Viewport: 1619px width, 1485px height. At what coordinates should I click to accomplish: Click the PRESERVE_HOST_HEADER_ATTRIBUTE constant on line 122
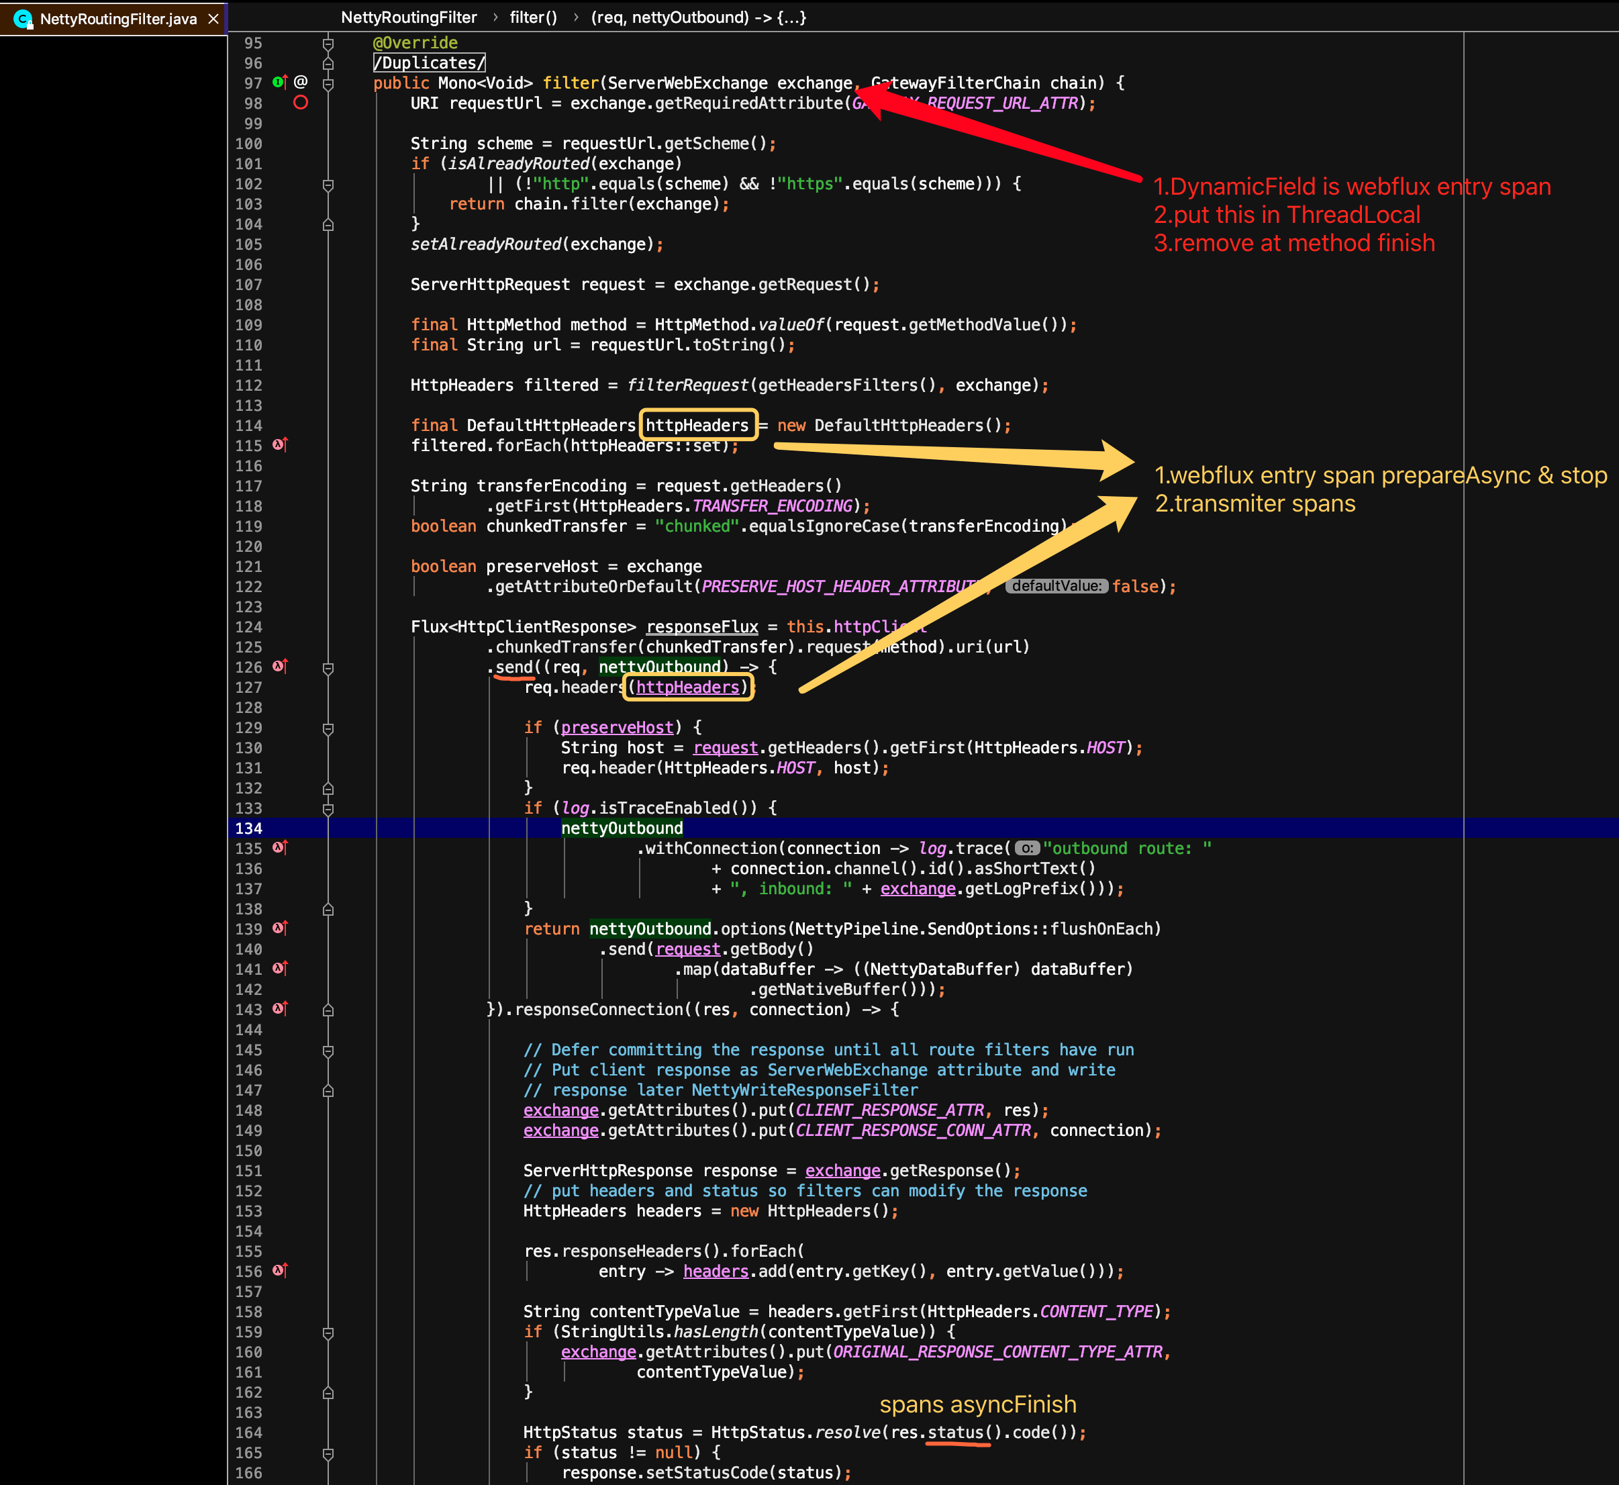[844, 586]
